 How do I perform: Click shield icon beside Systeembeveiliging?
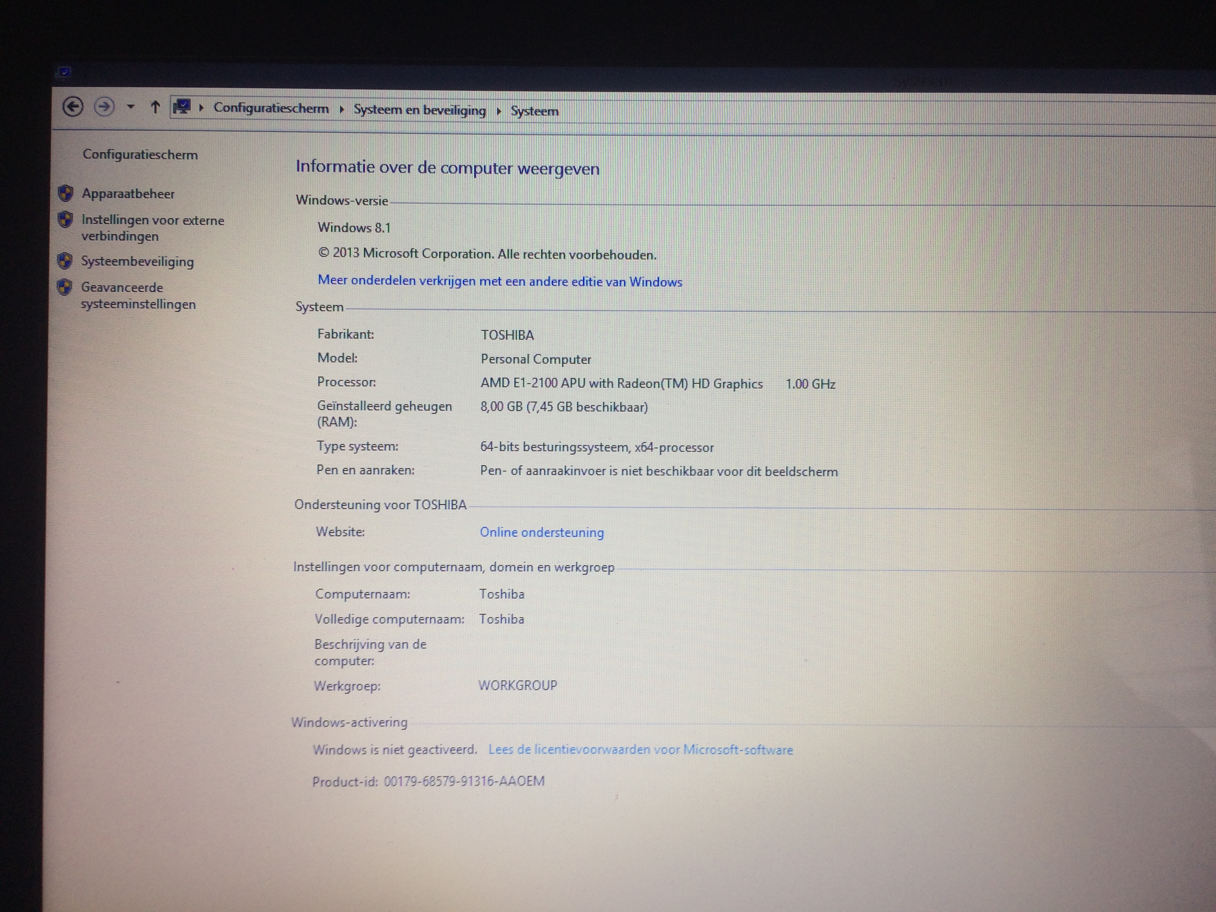coord(64,260)
